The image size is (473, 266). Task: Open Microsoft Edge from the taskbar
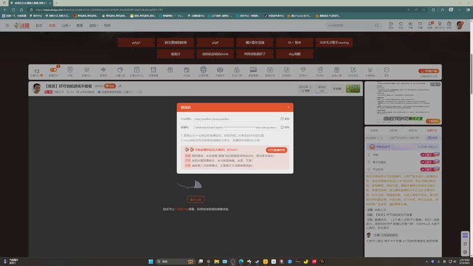[x=241, y=261]
